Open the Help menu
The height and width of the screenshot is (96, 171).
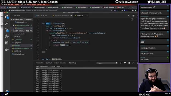point(44,5)
